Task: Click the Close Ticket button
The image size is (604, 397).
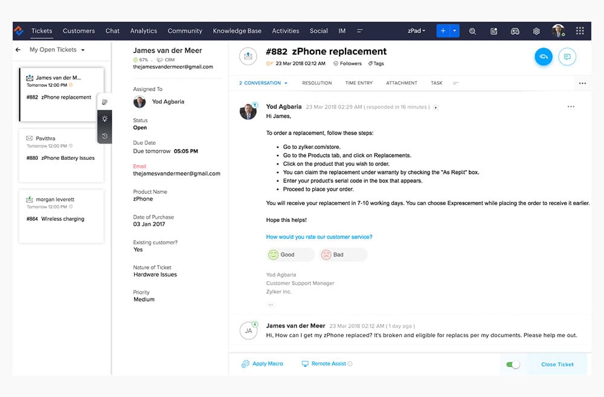Action: (557, 364)
